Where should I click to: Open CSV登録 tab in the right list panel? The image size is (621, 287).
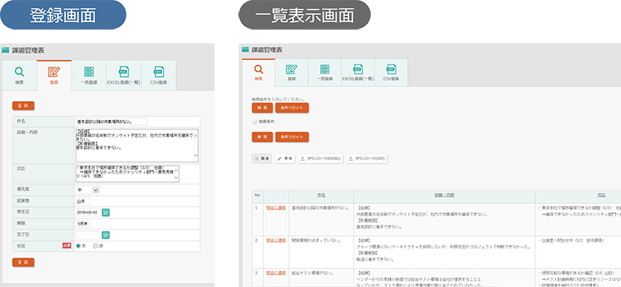(391, 73)
